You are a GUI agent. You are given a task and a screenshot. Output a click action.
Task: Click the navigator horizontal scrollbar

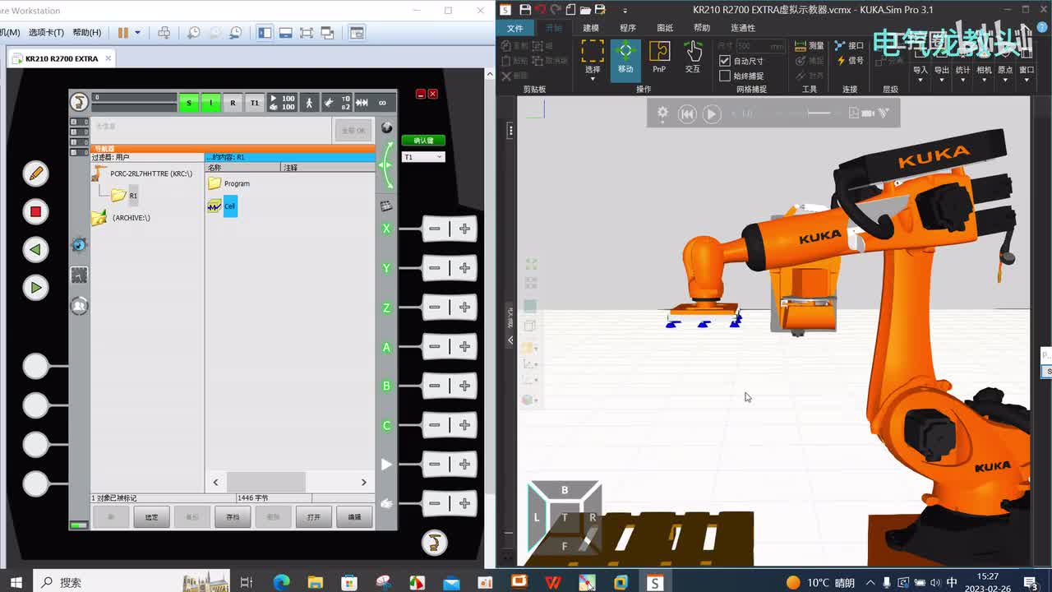(289, 483)
